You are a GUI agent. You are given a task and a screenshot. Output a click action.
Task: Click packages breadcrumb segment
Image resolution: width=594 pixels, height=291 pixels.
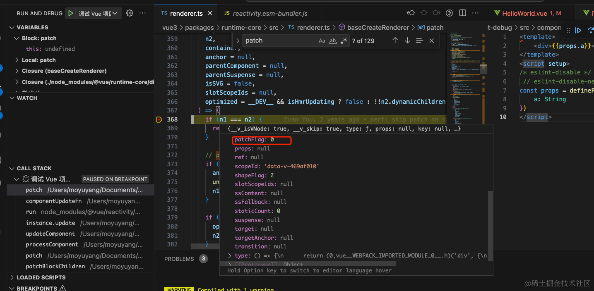point(199,27)
